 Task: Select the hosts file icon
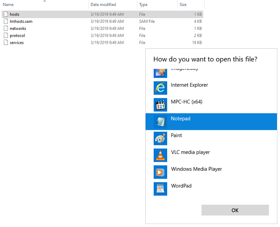click(x=5, y=14)
